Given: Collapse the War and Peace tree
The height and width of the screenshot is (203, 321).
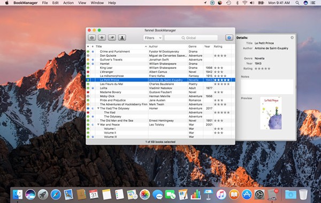Looking at the screenshot, I should click(x=98, y=124).
